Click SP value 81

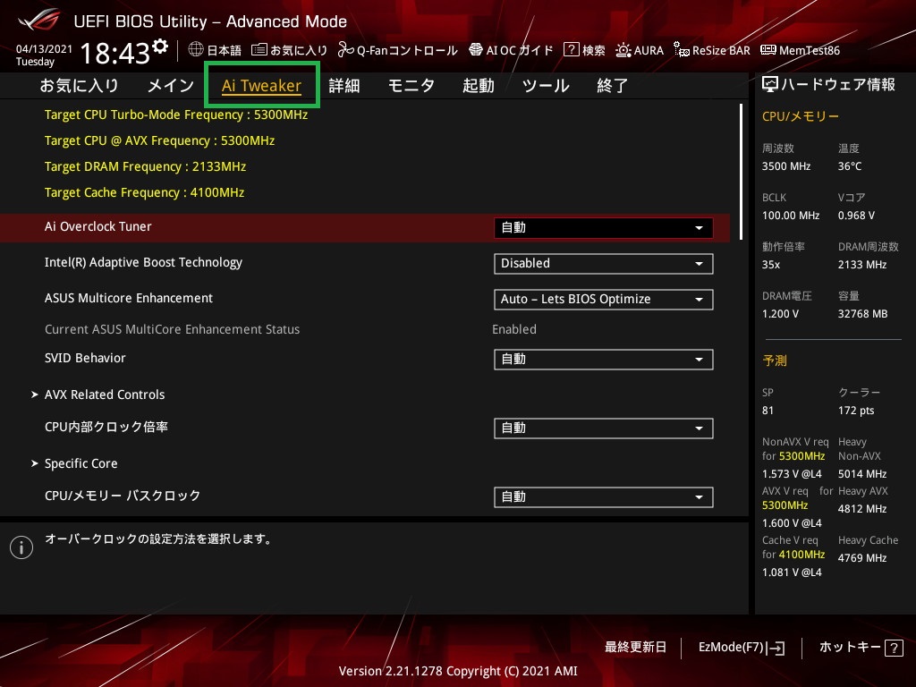768,411
